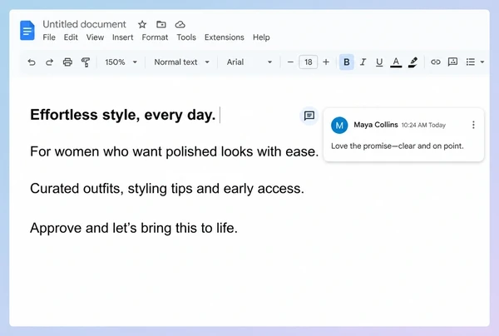Click the line 'Curated outfits, styling tips and early access.'
The width and height of the screenshot is (499, 336).
(167, 189)
